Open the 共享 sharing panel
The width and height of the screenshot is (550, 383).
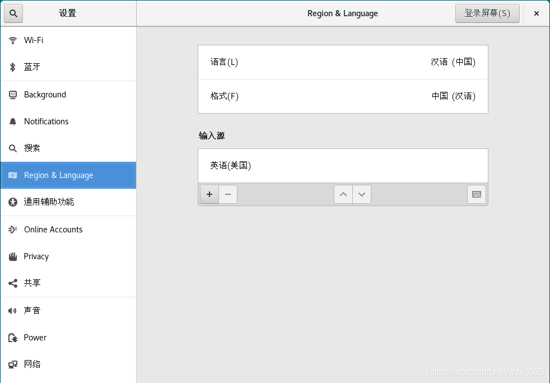tap(68, 283)
